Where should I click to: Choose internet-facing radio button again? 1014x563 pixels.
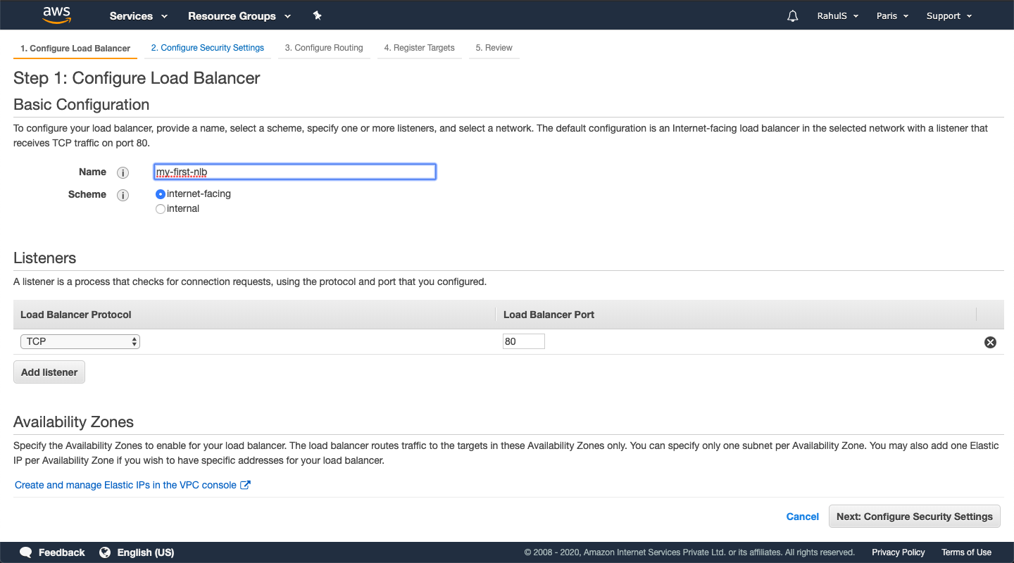160,194
